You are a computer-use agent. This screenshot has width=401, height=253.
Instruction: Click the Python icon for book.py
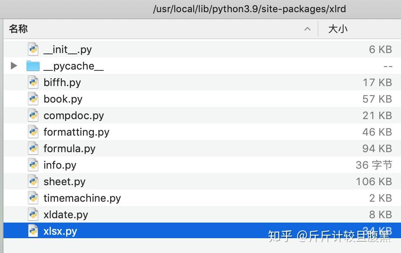(x=33, y=99)
